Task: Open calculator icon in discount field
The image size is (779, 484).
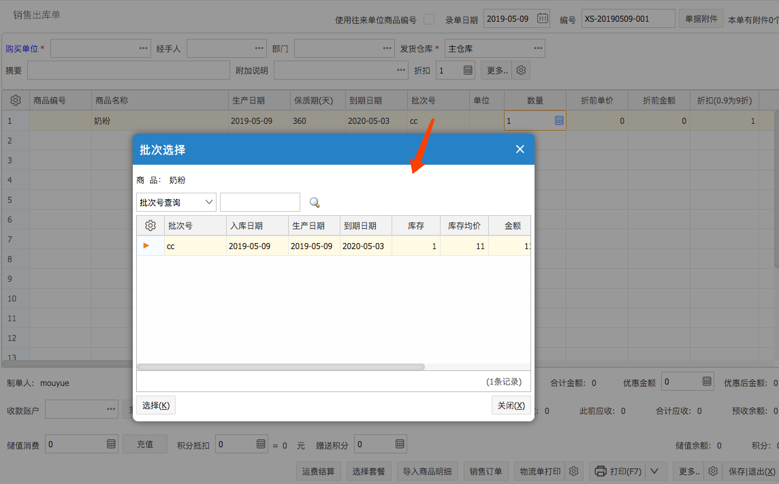Action: coord(468,71)
